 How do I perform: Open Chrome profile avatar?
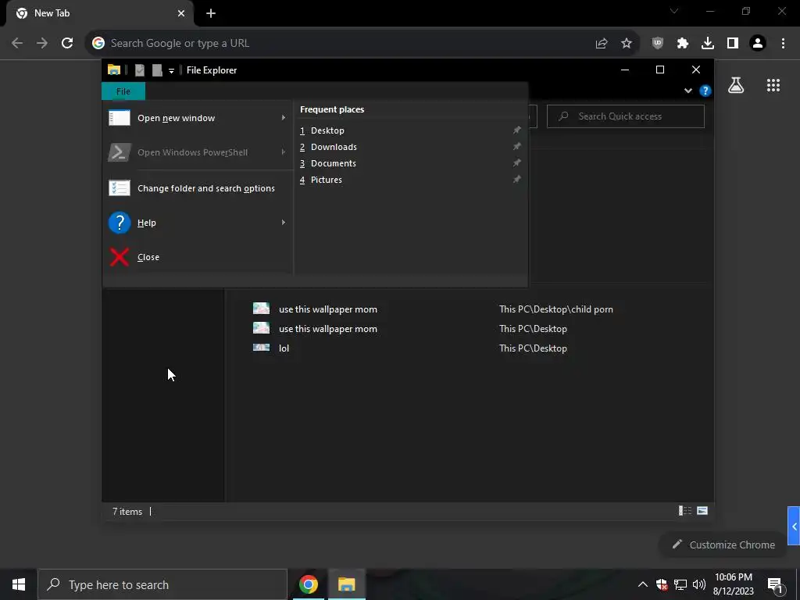click(758, 44)
